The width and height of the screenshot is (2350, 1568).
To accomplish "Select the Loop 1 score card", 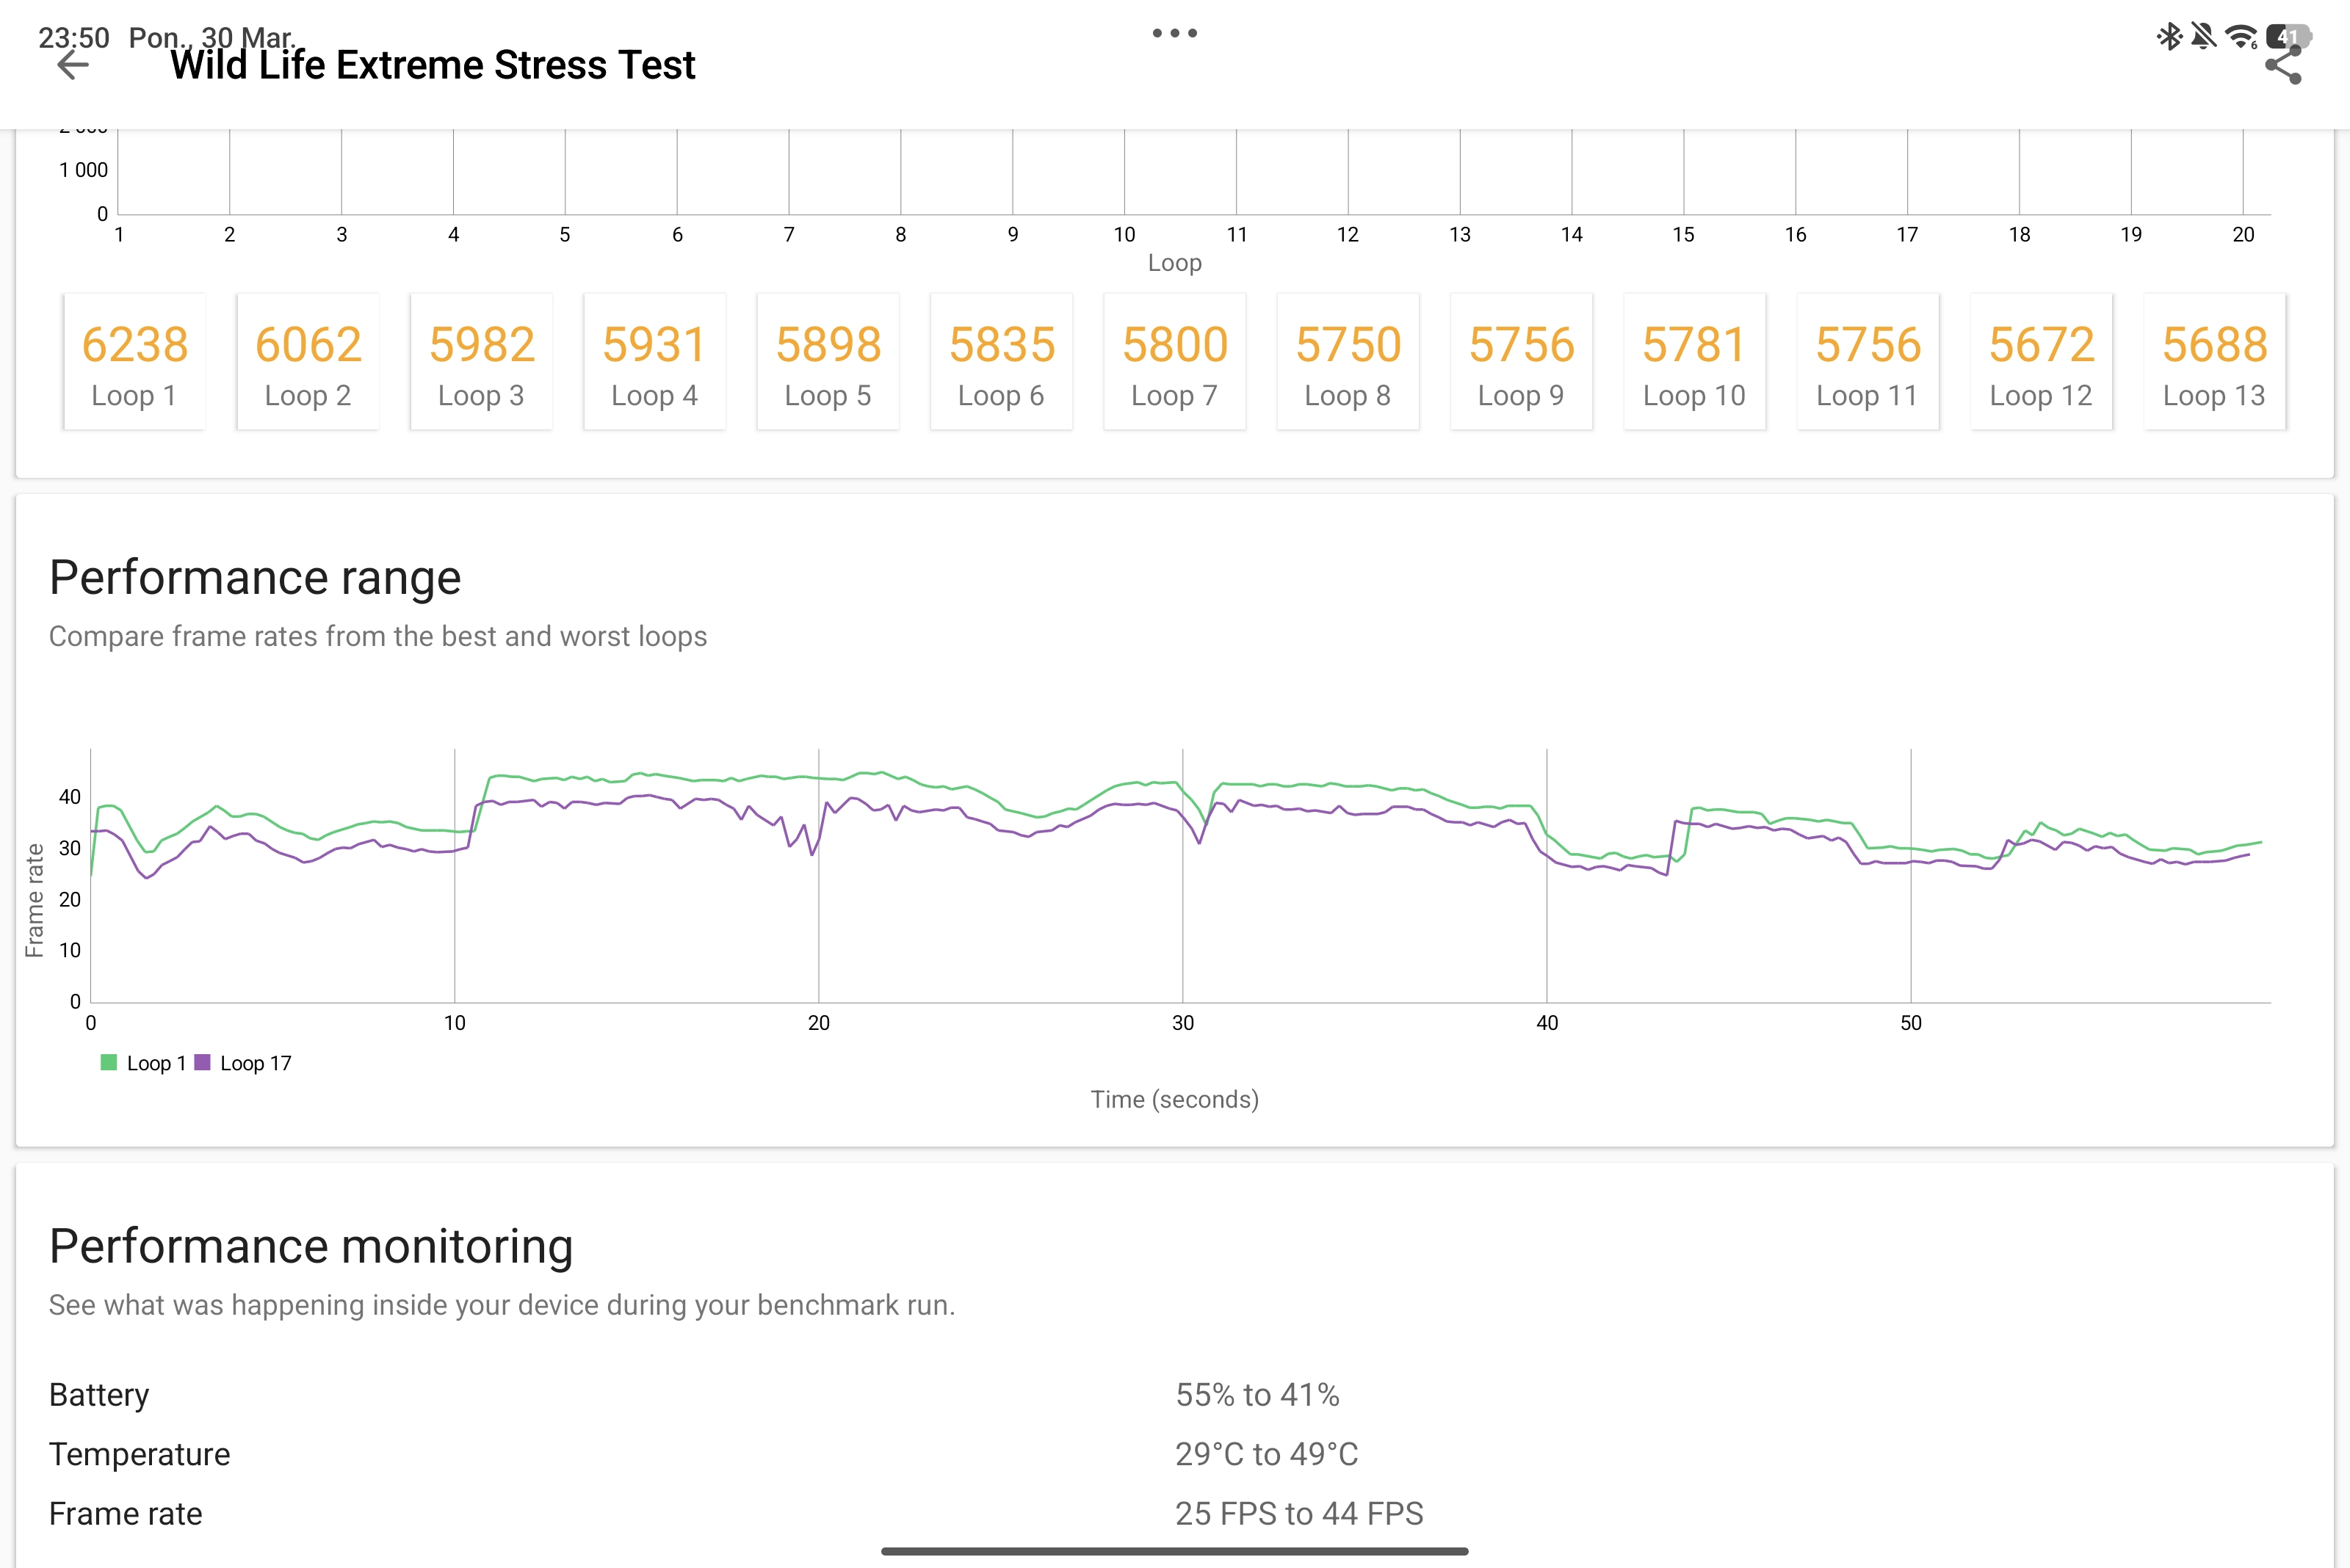I will click(134, 362).
